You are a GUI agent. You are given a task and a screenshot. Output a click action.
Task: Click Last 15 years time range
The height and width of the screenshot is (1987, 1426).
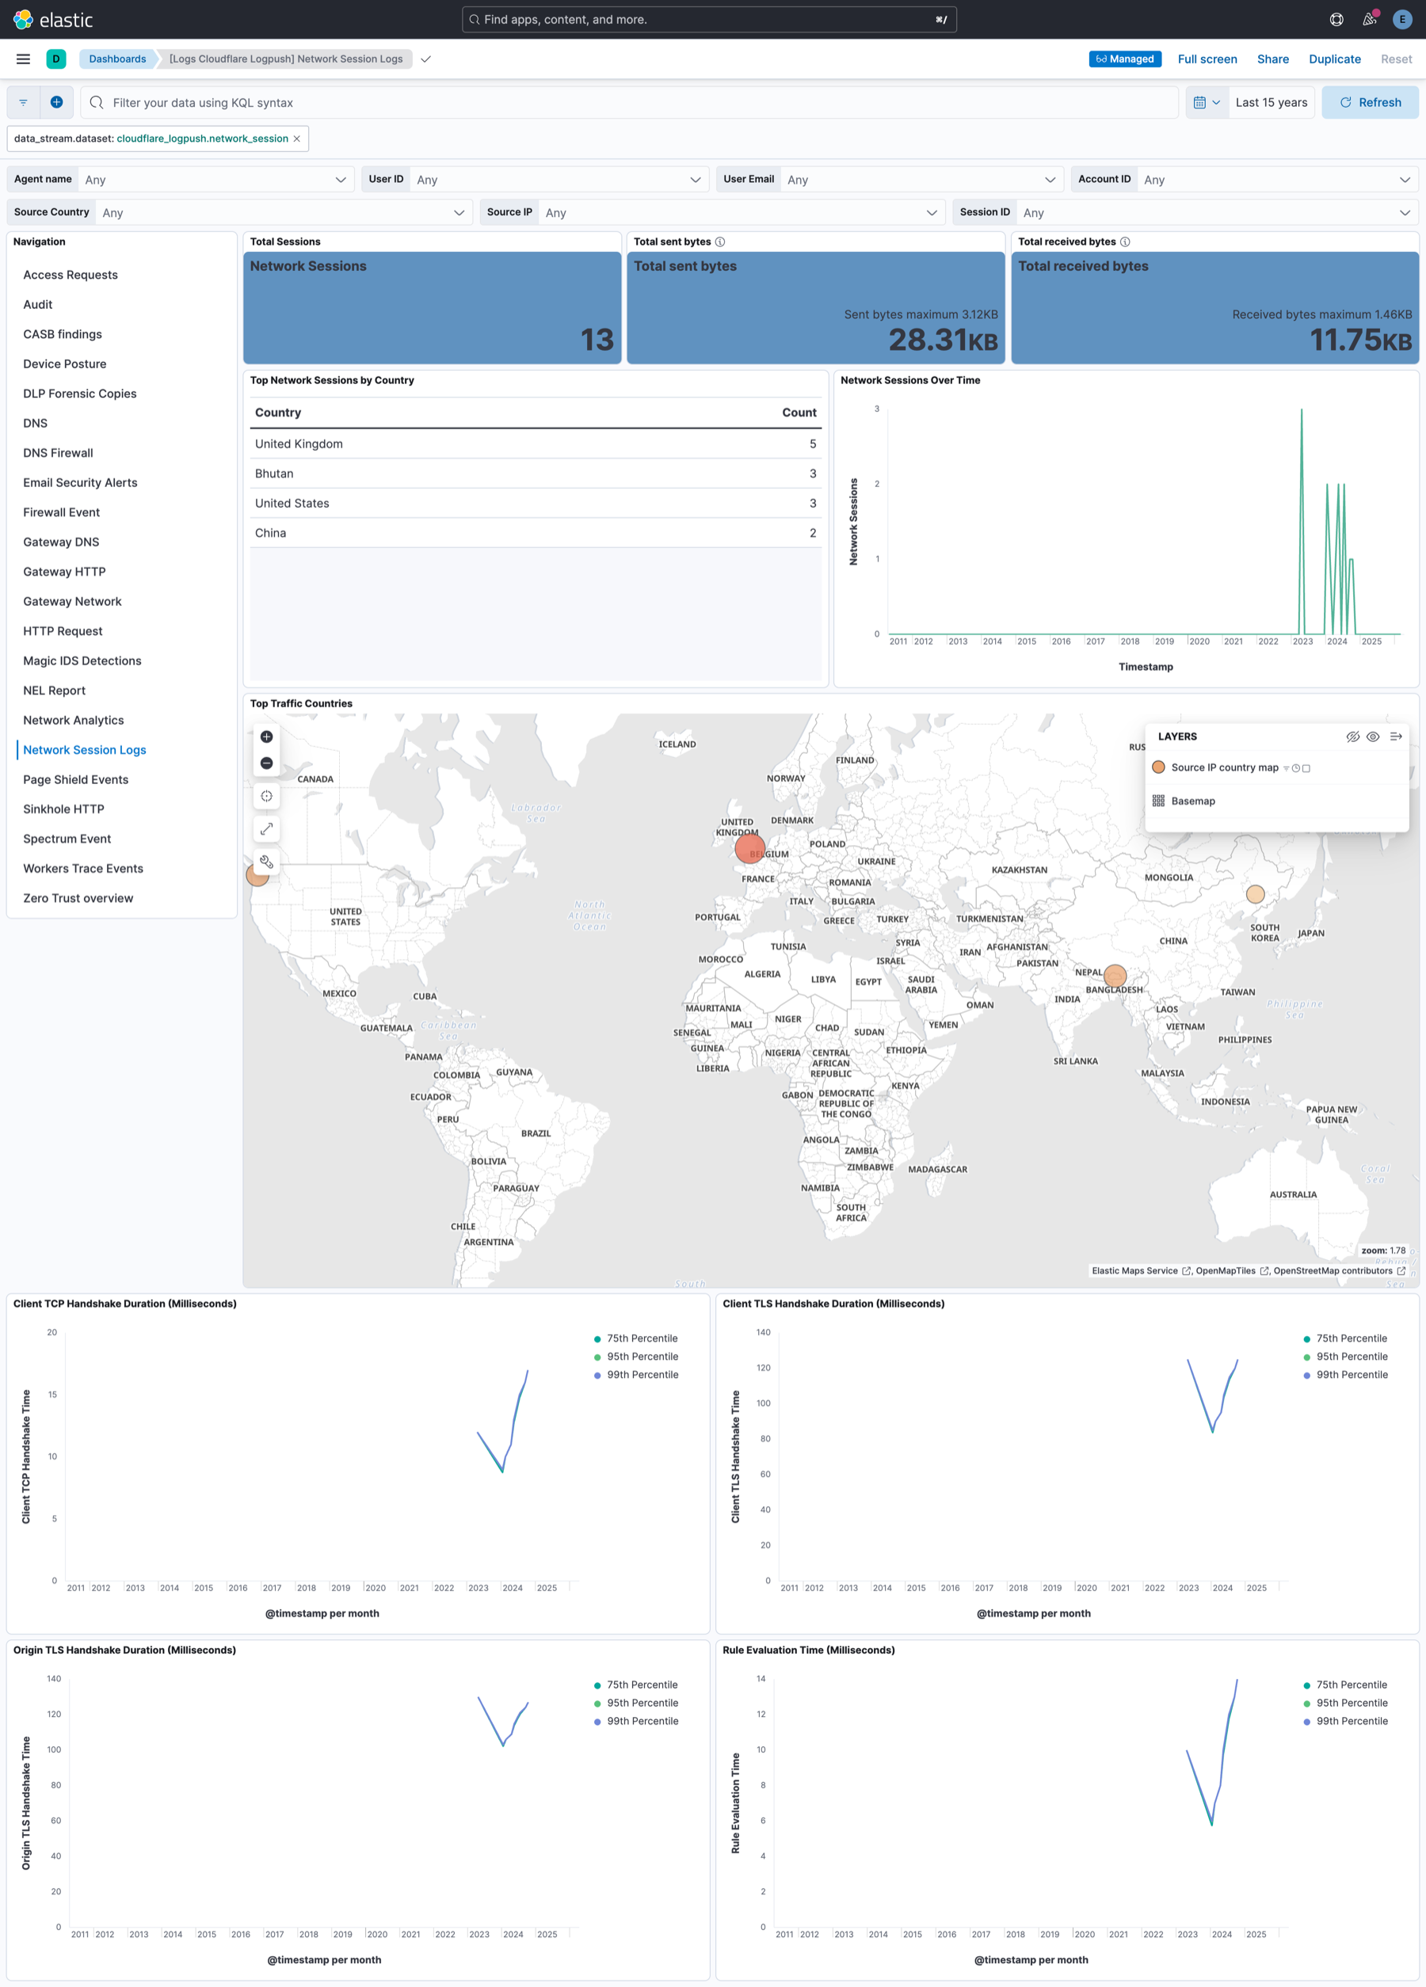(1271, 102)
